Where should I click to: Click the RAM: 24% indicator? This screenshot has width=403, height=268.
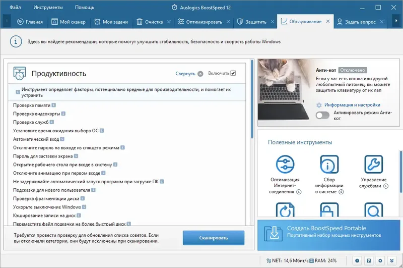click(x=323, y=260)
